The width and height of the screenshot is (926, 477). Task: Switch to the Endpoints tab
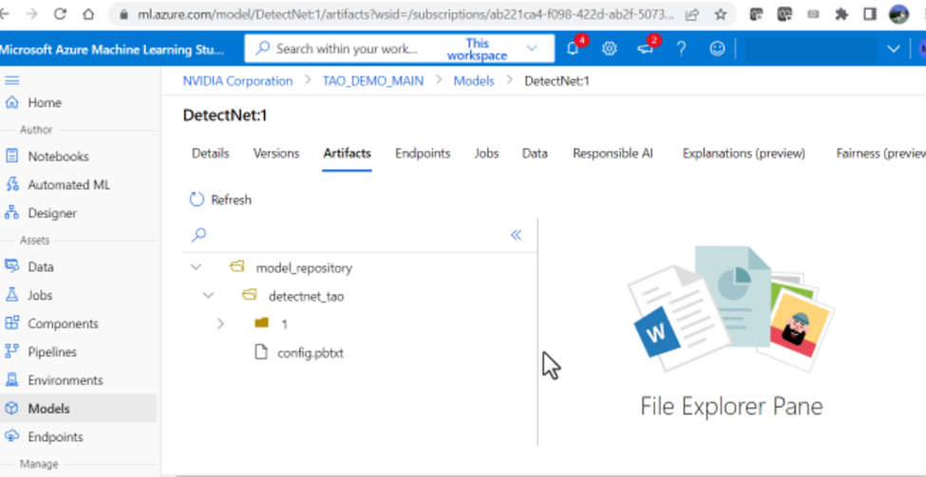tap(423, 154)
